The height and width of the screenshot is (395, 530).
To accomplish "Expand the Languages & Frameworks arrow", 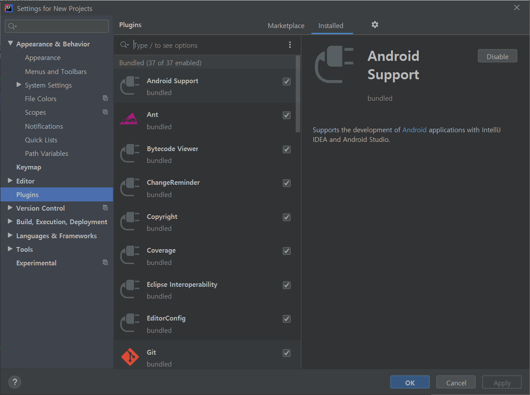I will (10, 235).
